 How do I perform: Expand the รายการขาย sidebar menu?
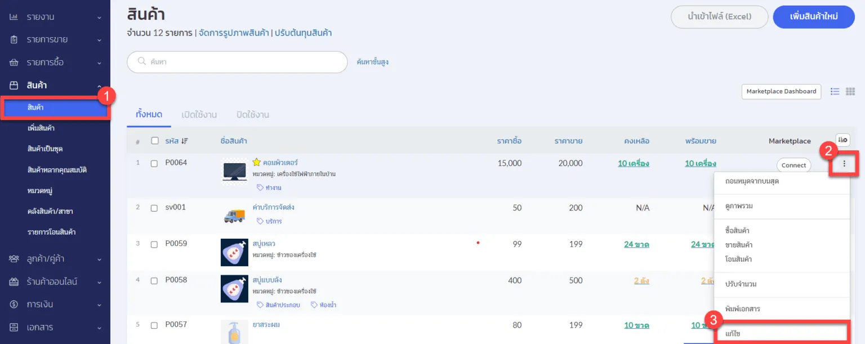(x=55, y=40)
